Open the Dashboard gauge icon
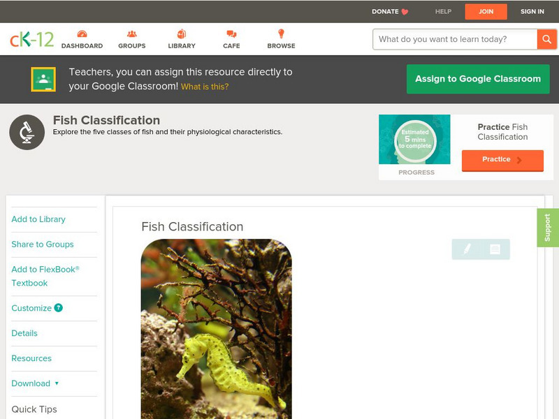This screenshot has height=419, width=559. click(x=82, y=34)
